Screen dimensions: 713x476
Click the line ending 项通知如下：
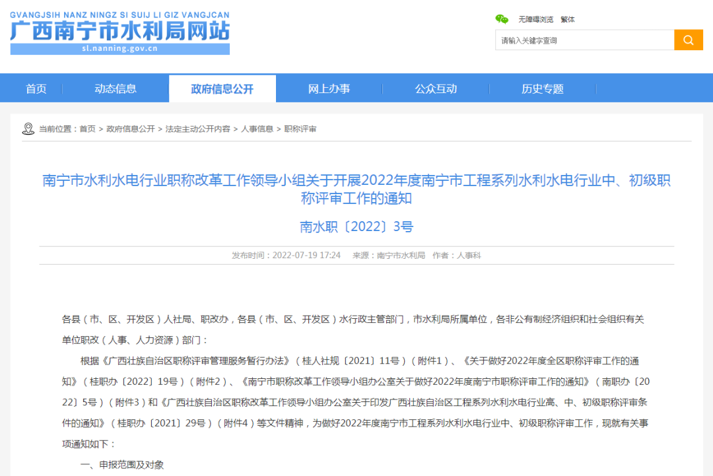pyautogui.click(x=89, y=444)
